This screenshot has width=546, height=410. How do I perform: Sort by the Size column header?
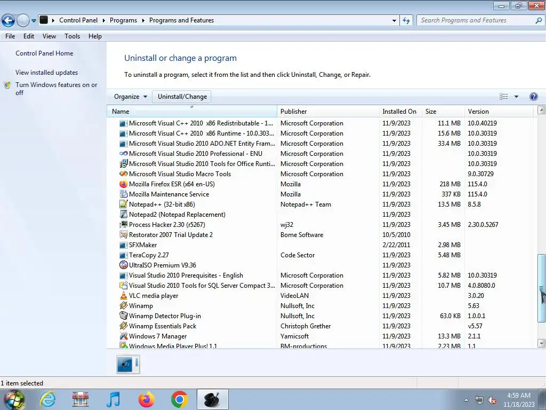[x=443, y=111]
